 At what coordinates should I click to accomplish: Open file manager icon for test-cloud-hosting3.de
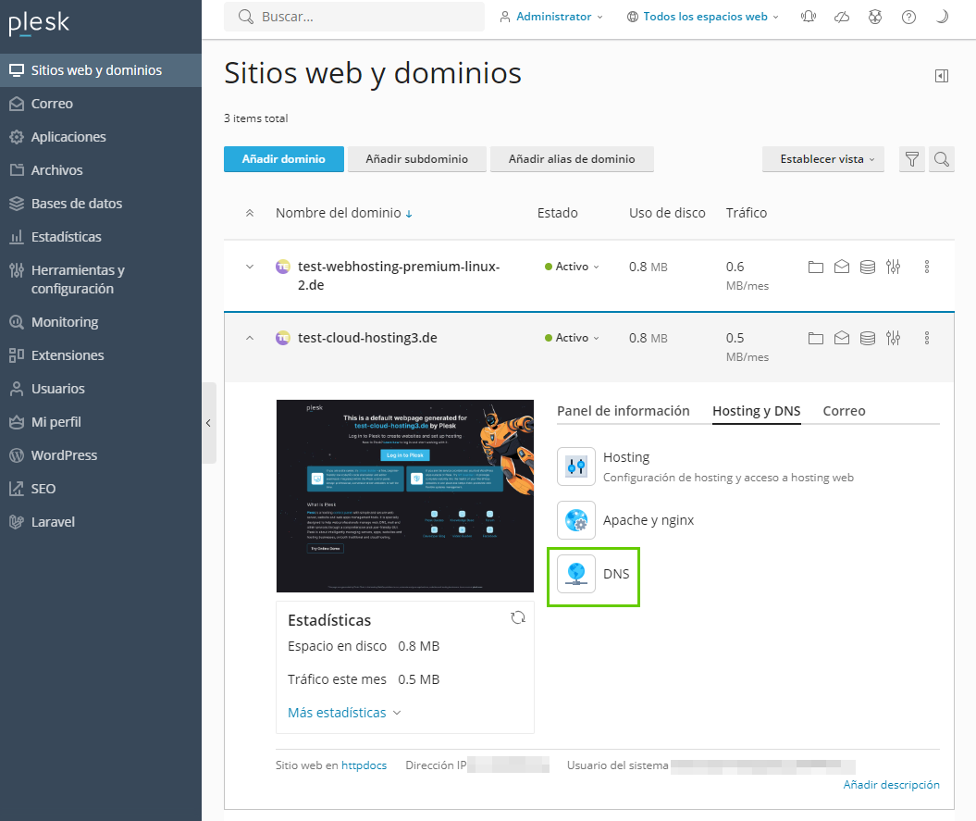[x=815, y=338]
